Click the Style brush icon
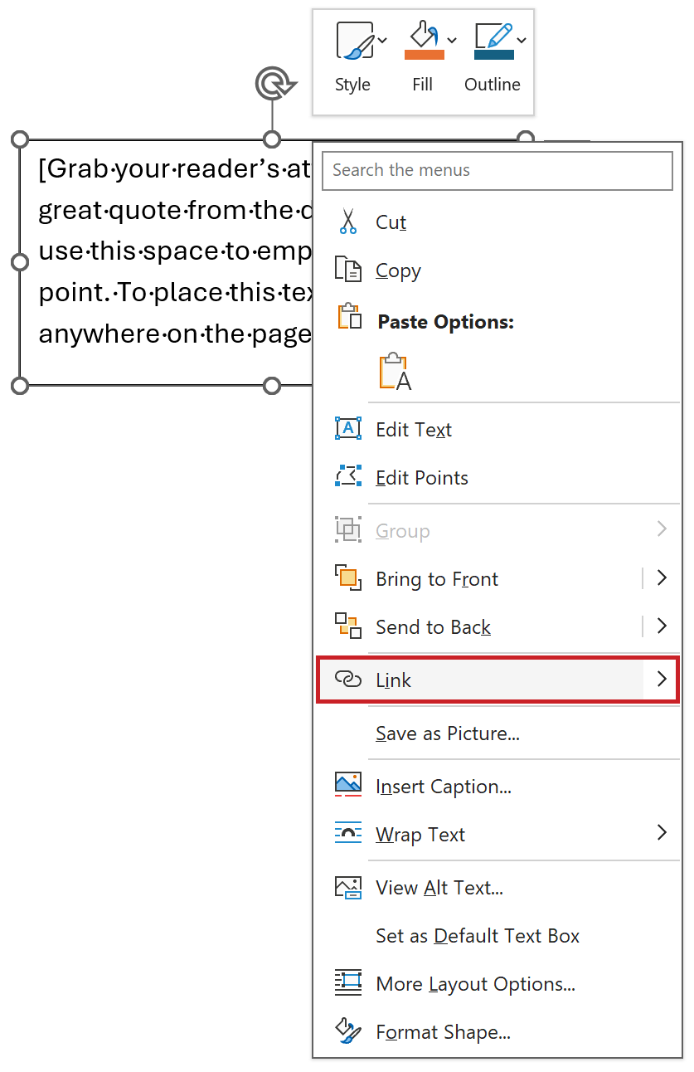This screenshot has width=694, height=1072. pos(355,41)
